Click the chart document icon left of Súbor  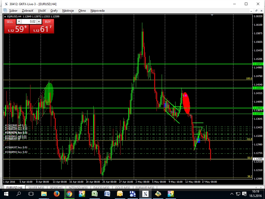(5, 11)
